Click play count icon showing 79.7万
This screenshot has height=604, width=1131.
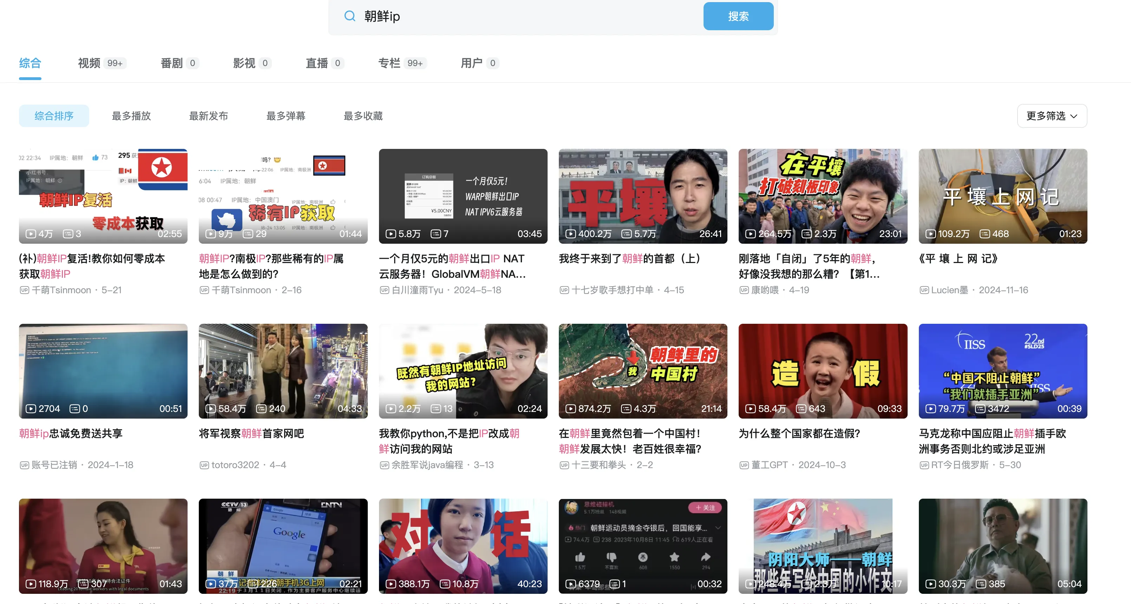point(930,409)
